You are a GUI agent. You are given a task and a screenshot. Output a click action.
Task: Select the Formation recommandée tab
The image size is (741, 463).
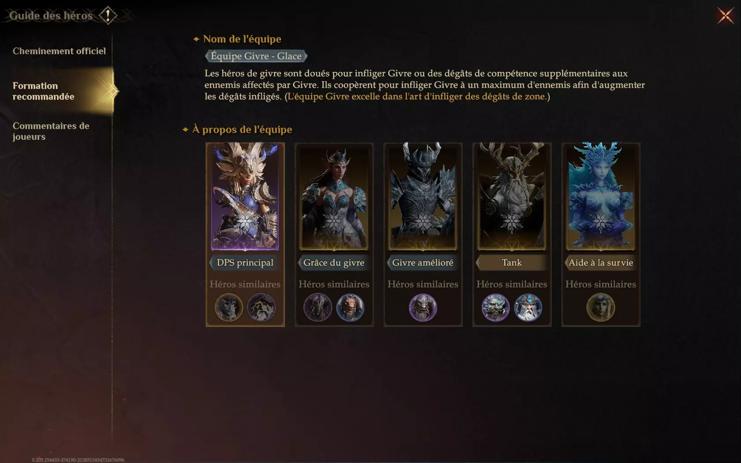[x=43, y=91]
